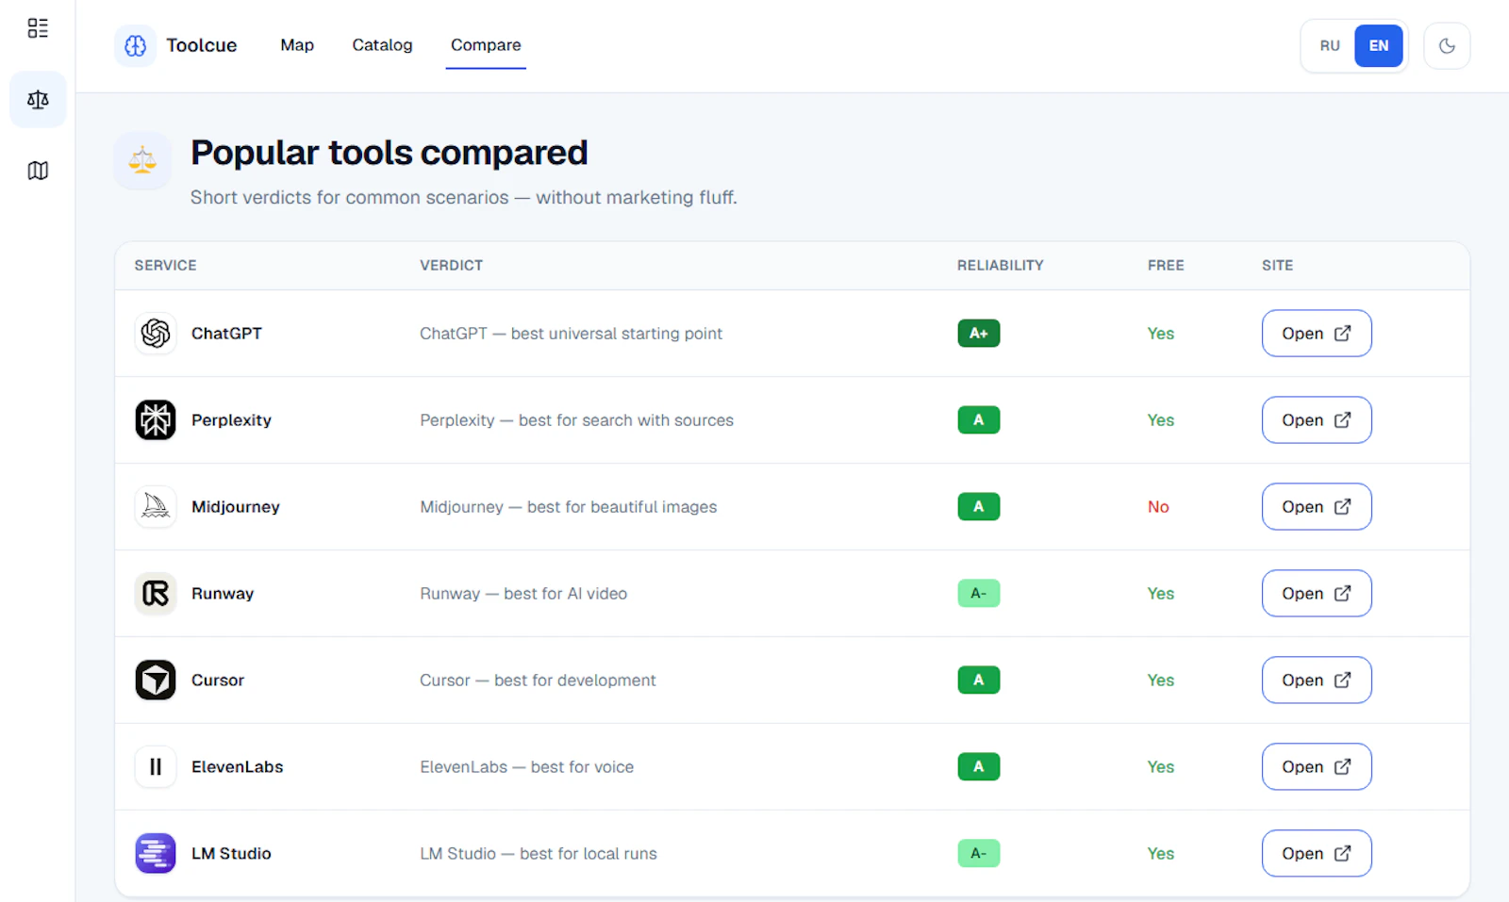
Task: Click the Midjourney sailboat logo icon
Action: click(x=156, y=506)
